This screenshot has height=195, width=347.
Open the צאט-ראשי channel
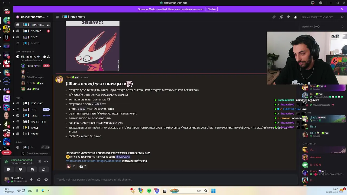pyautogui.click(x=33, y=103)
